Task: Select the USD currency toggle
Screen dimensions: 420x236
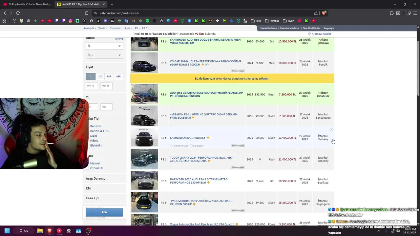Action: click(100, 76)
